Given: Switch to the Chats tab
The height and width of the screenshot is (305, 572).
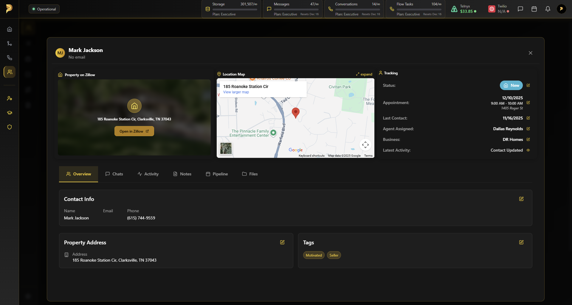Looking at the screenshot, I should pyautogui.click(x=114, y=174).
